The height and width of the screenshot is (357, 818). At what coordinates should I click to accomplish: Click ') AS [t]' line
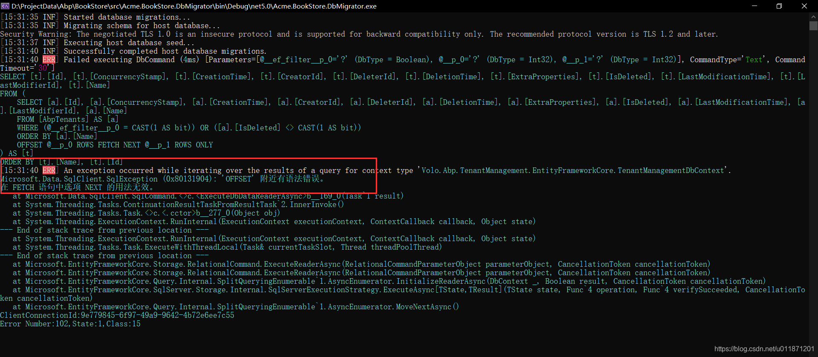pos(17,153)
